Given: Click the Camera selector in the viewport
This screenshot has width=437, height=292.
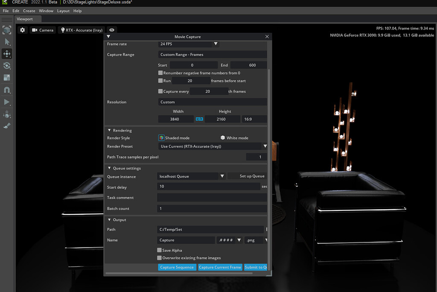Looking at the screenshot, I should 43,30.
